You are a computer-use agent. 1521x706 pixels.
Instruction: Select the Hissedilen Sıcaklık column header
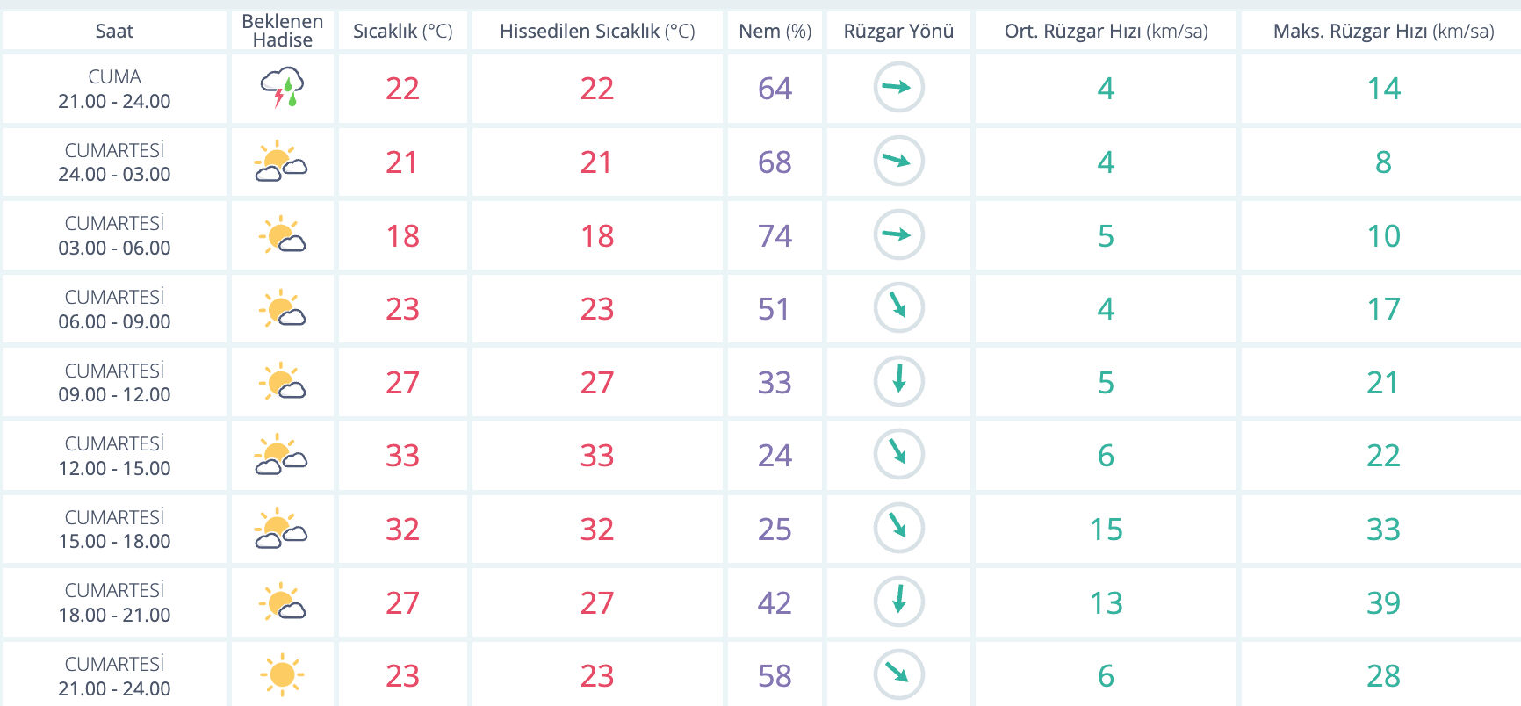[x=597, y=32]
